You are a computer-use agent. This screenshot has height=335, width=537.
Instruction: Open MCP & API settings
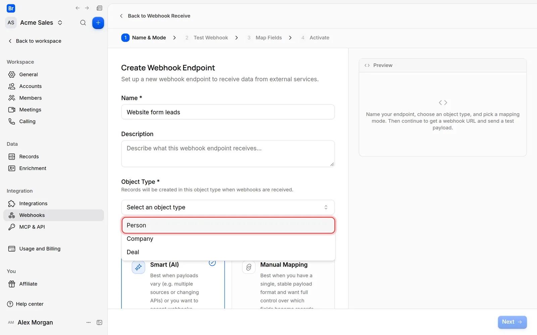click(x=54, y=227)
